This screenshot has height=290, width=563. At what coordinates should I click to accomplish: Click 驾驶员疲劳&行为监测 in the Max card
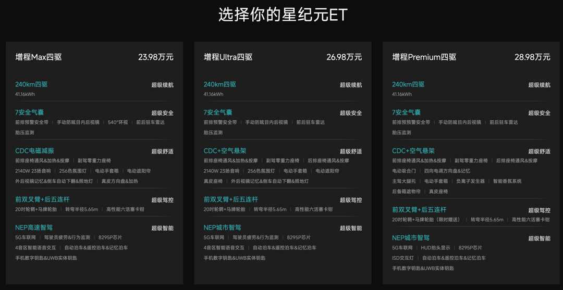67,237
